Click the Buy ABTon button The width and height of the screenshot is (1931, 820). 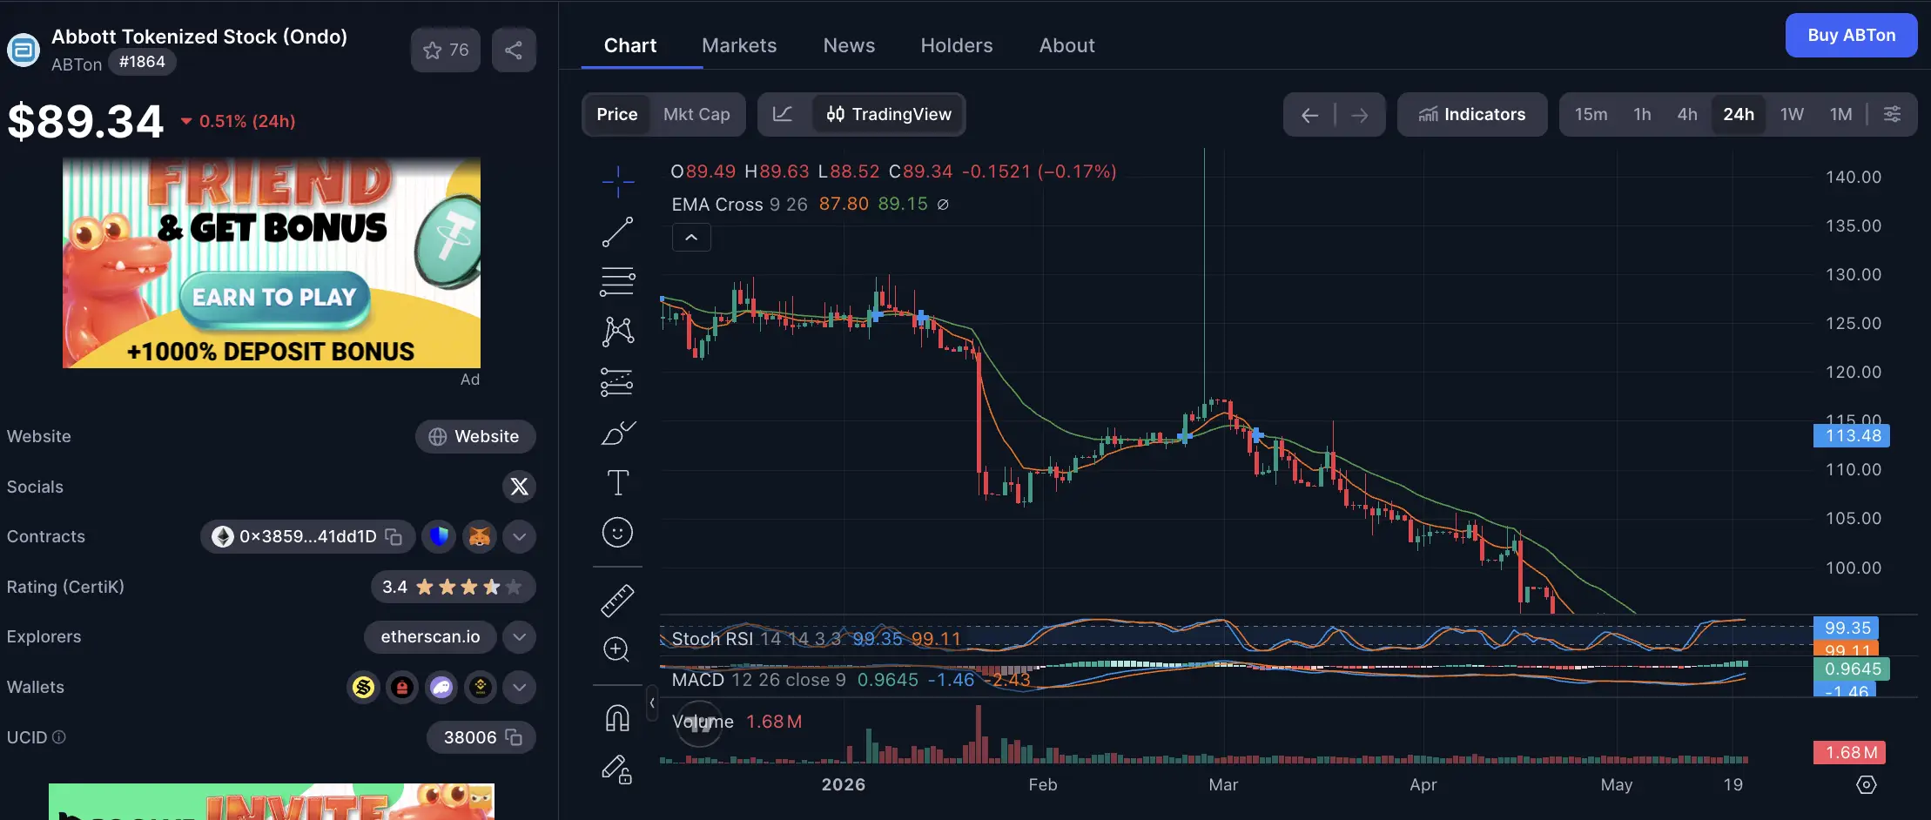pyautogui.click(x=1851, y=36)
